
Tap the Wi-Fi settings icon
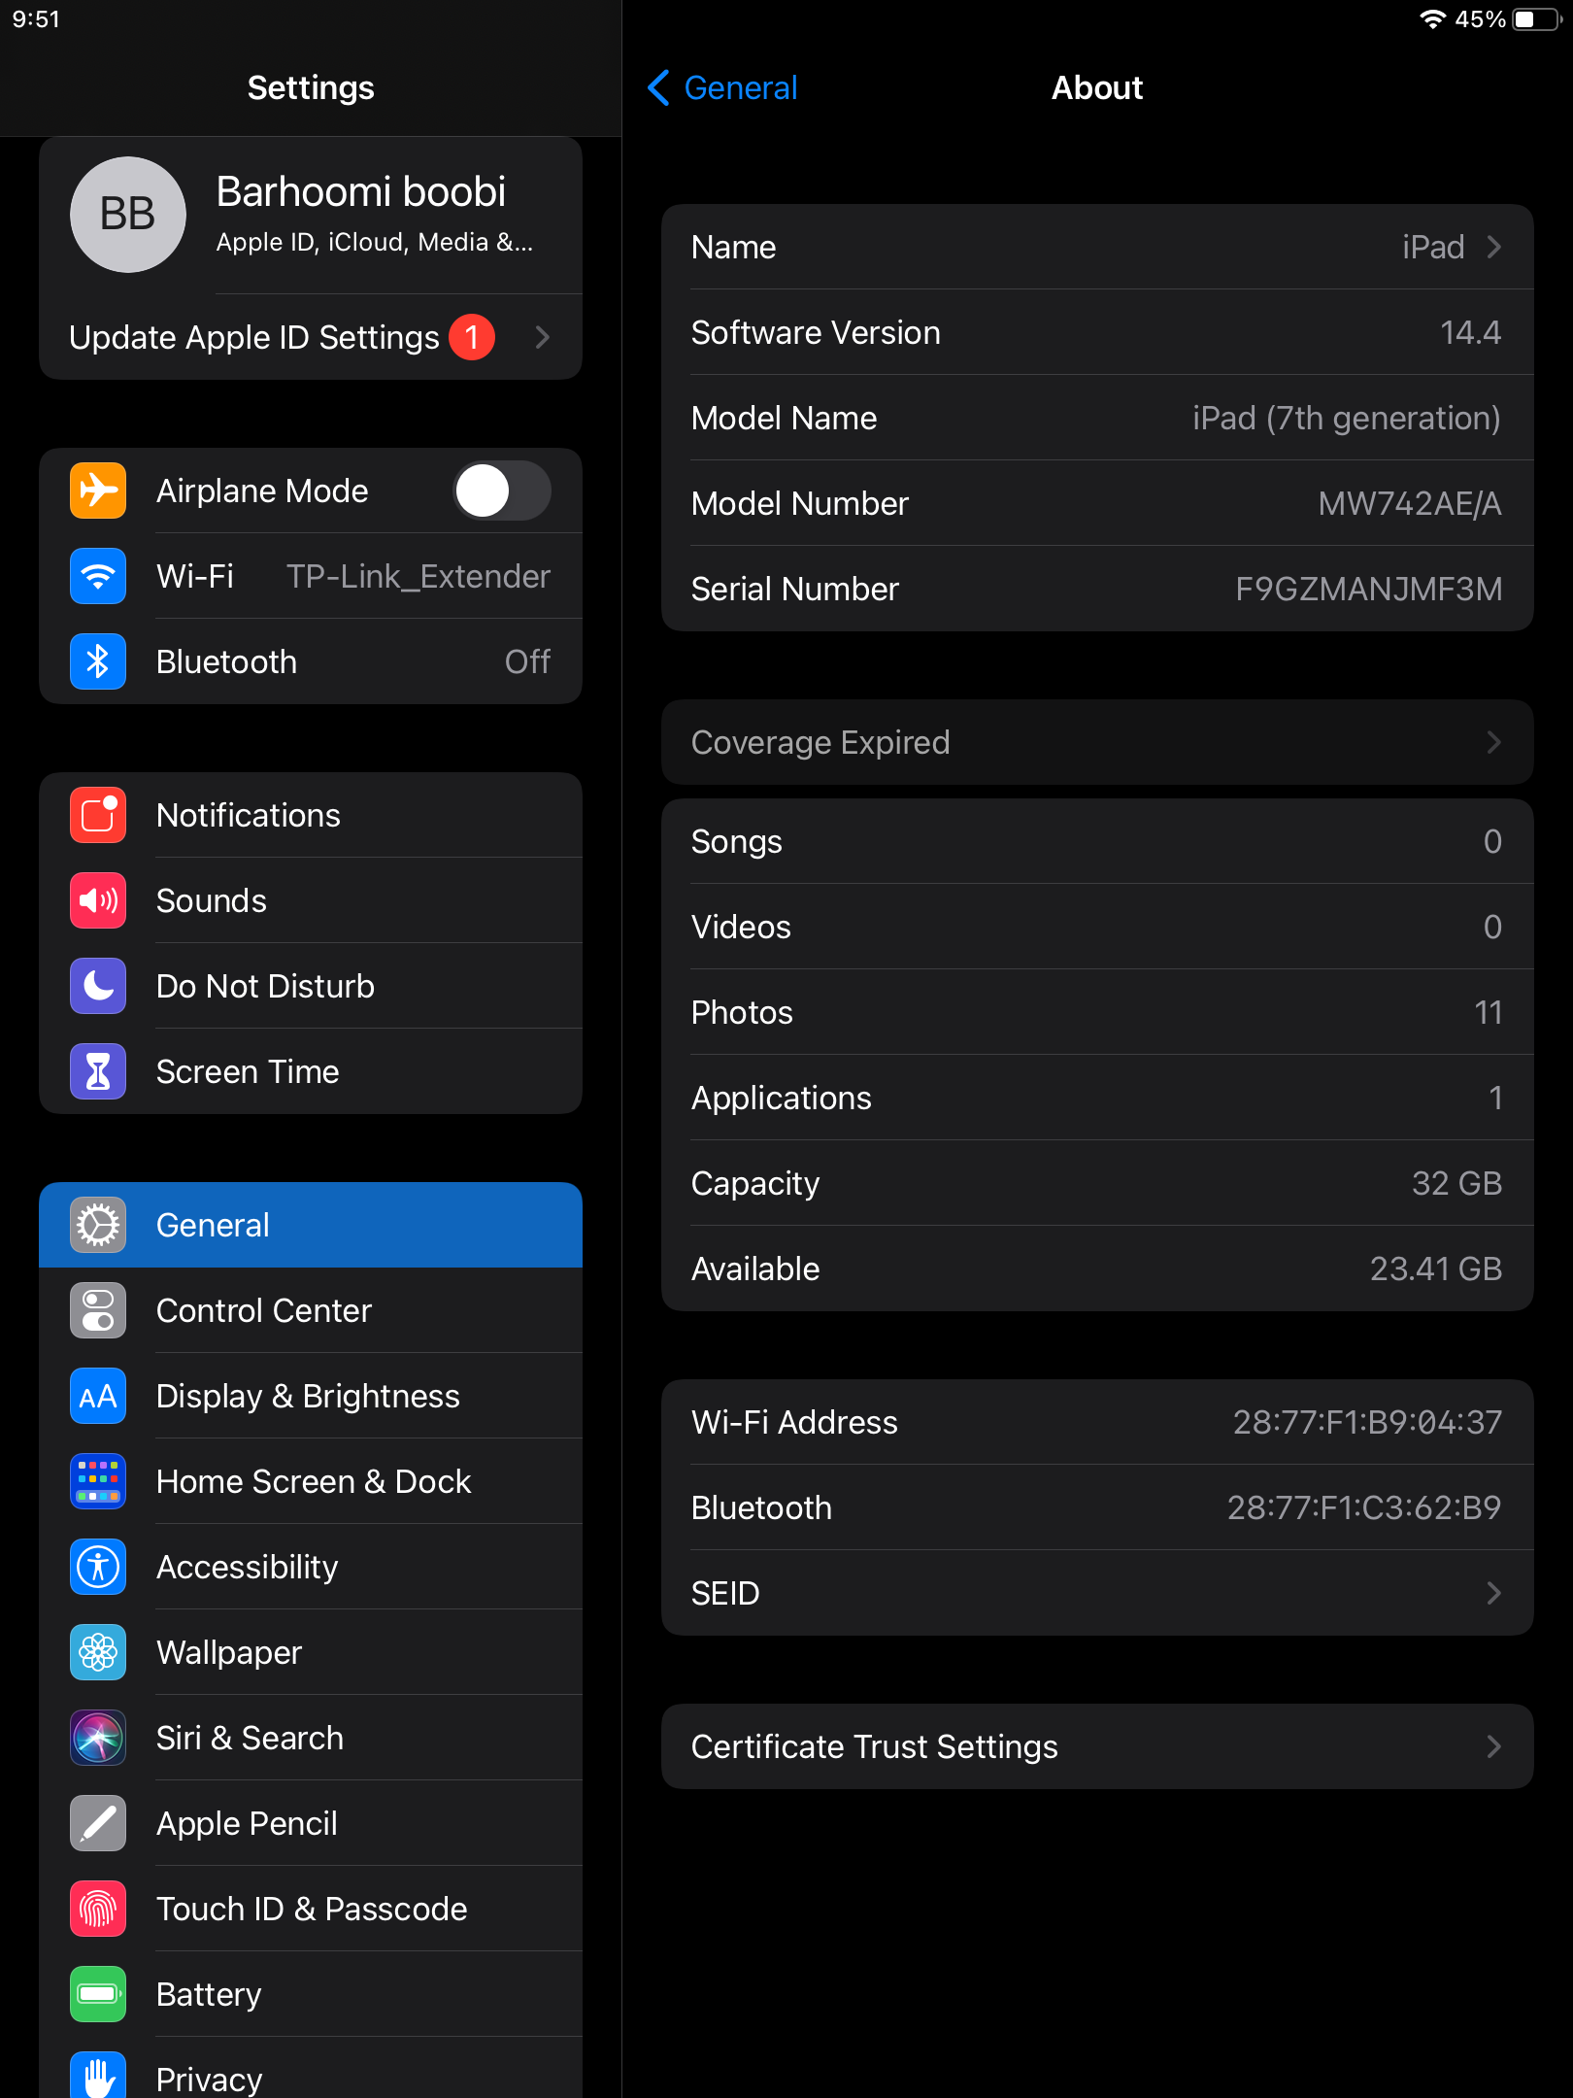tap(98, 576)
